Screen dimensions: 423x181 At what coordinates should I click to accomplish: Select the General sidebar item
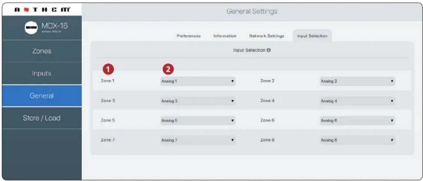(x=42, y=96)
